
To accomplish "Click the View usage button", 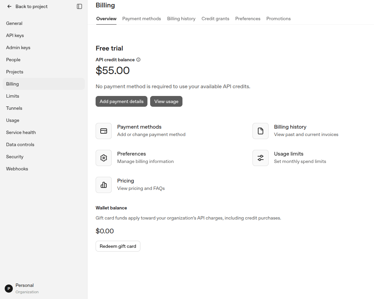I will pyautogui.click(x=166, y=101).
